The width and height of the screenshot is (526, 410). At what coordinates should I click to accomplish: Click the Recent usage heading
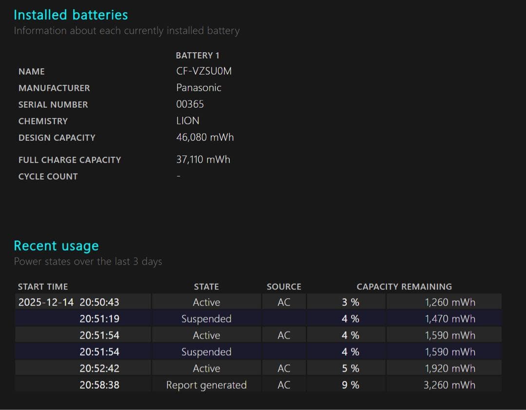pos(56,246)
